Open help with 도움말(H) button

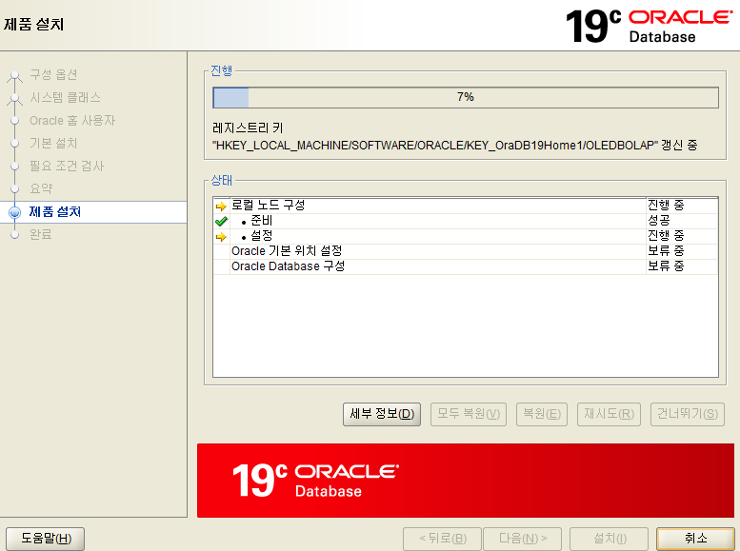point(46,539)
